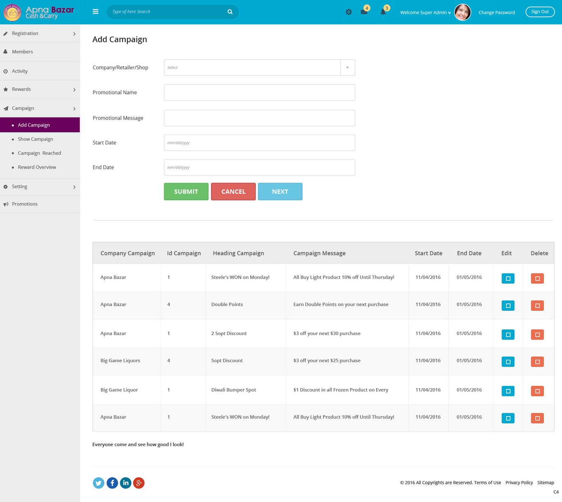The image size is (562, 502).
Task: Open the Change Password link
Action: pyautogui.click(x=497, y=12)
